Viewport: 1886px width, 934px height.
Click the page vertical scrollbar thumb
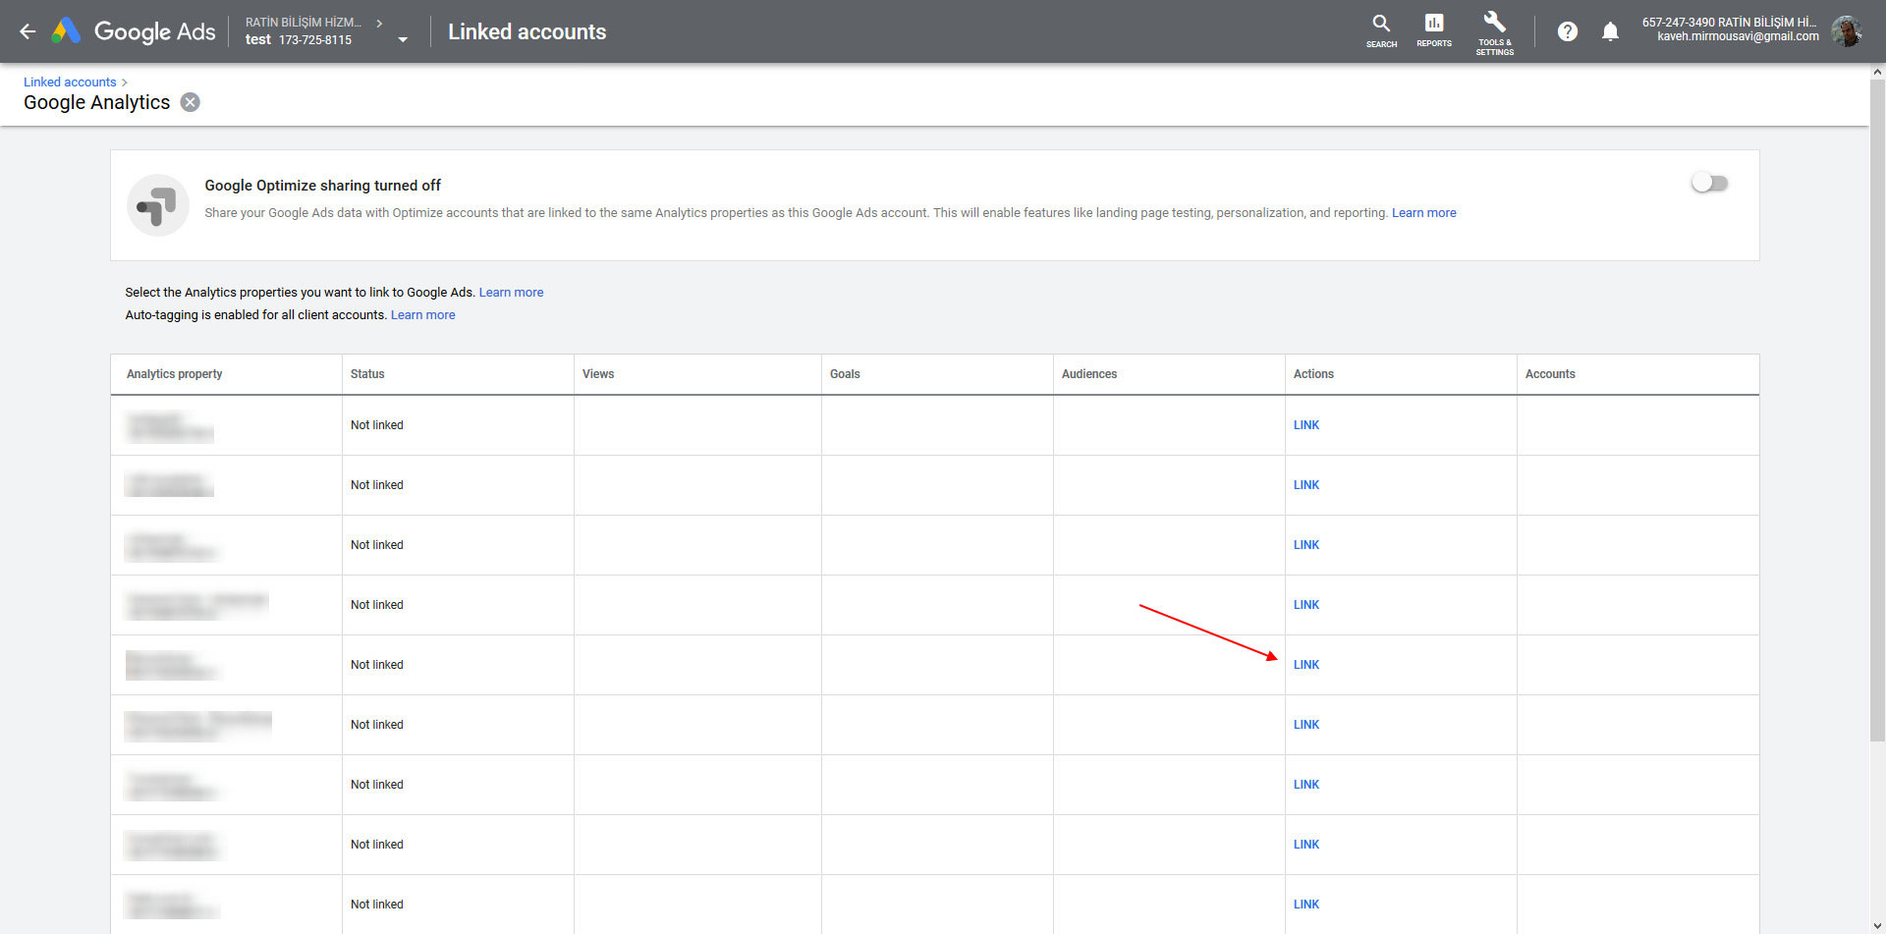(1877, 411)
